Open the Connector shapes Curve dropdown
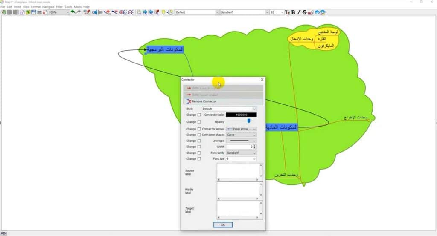Viewport: 437px width, 236px height. click(x=241, y=135)
